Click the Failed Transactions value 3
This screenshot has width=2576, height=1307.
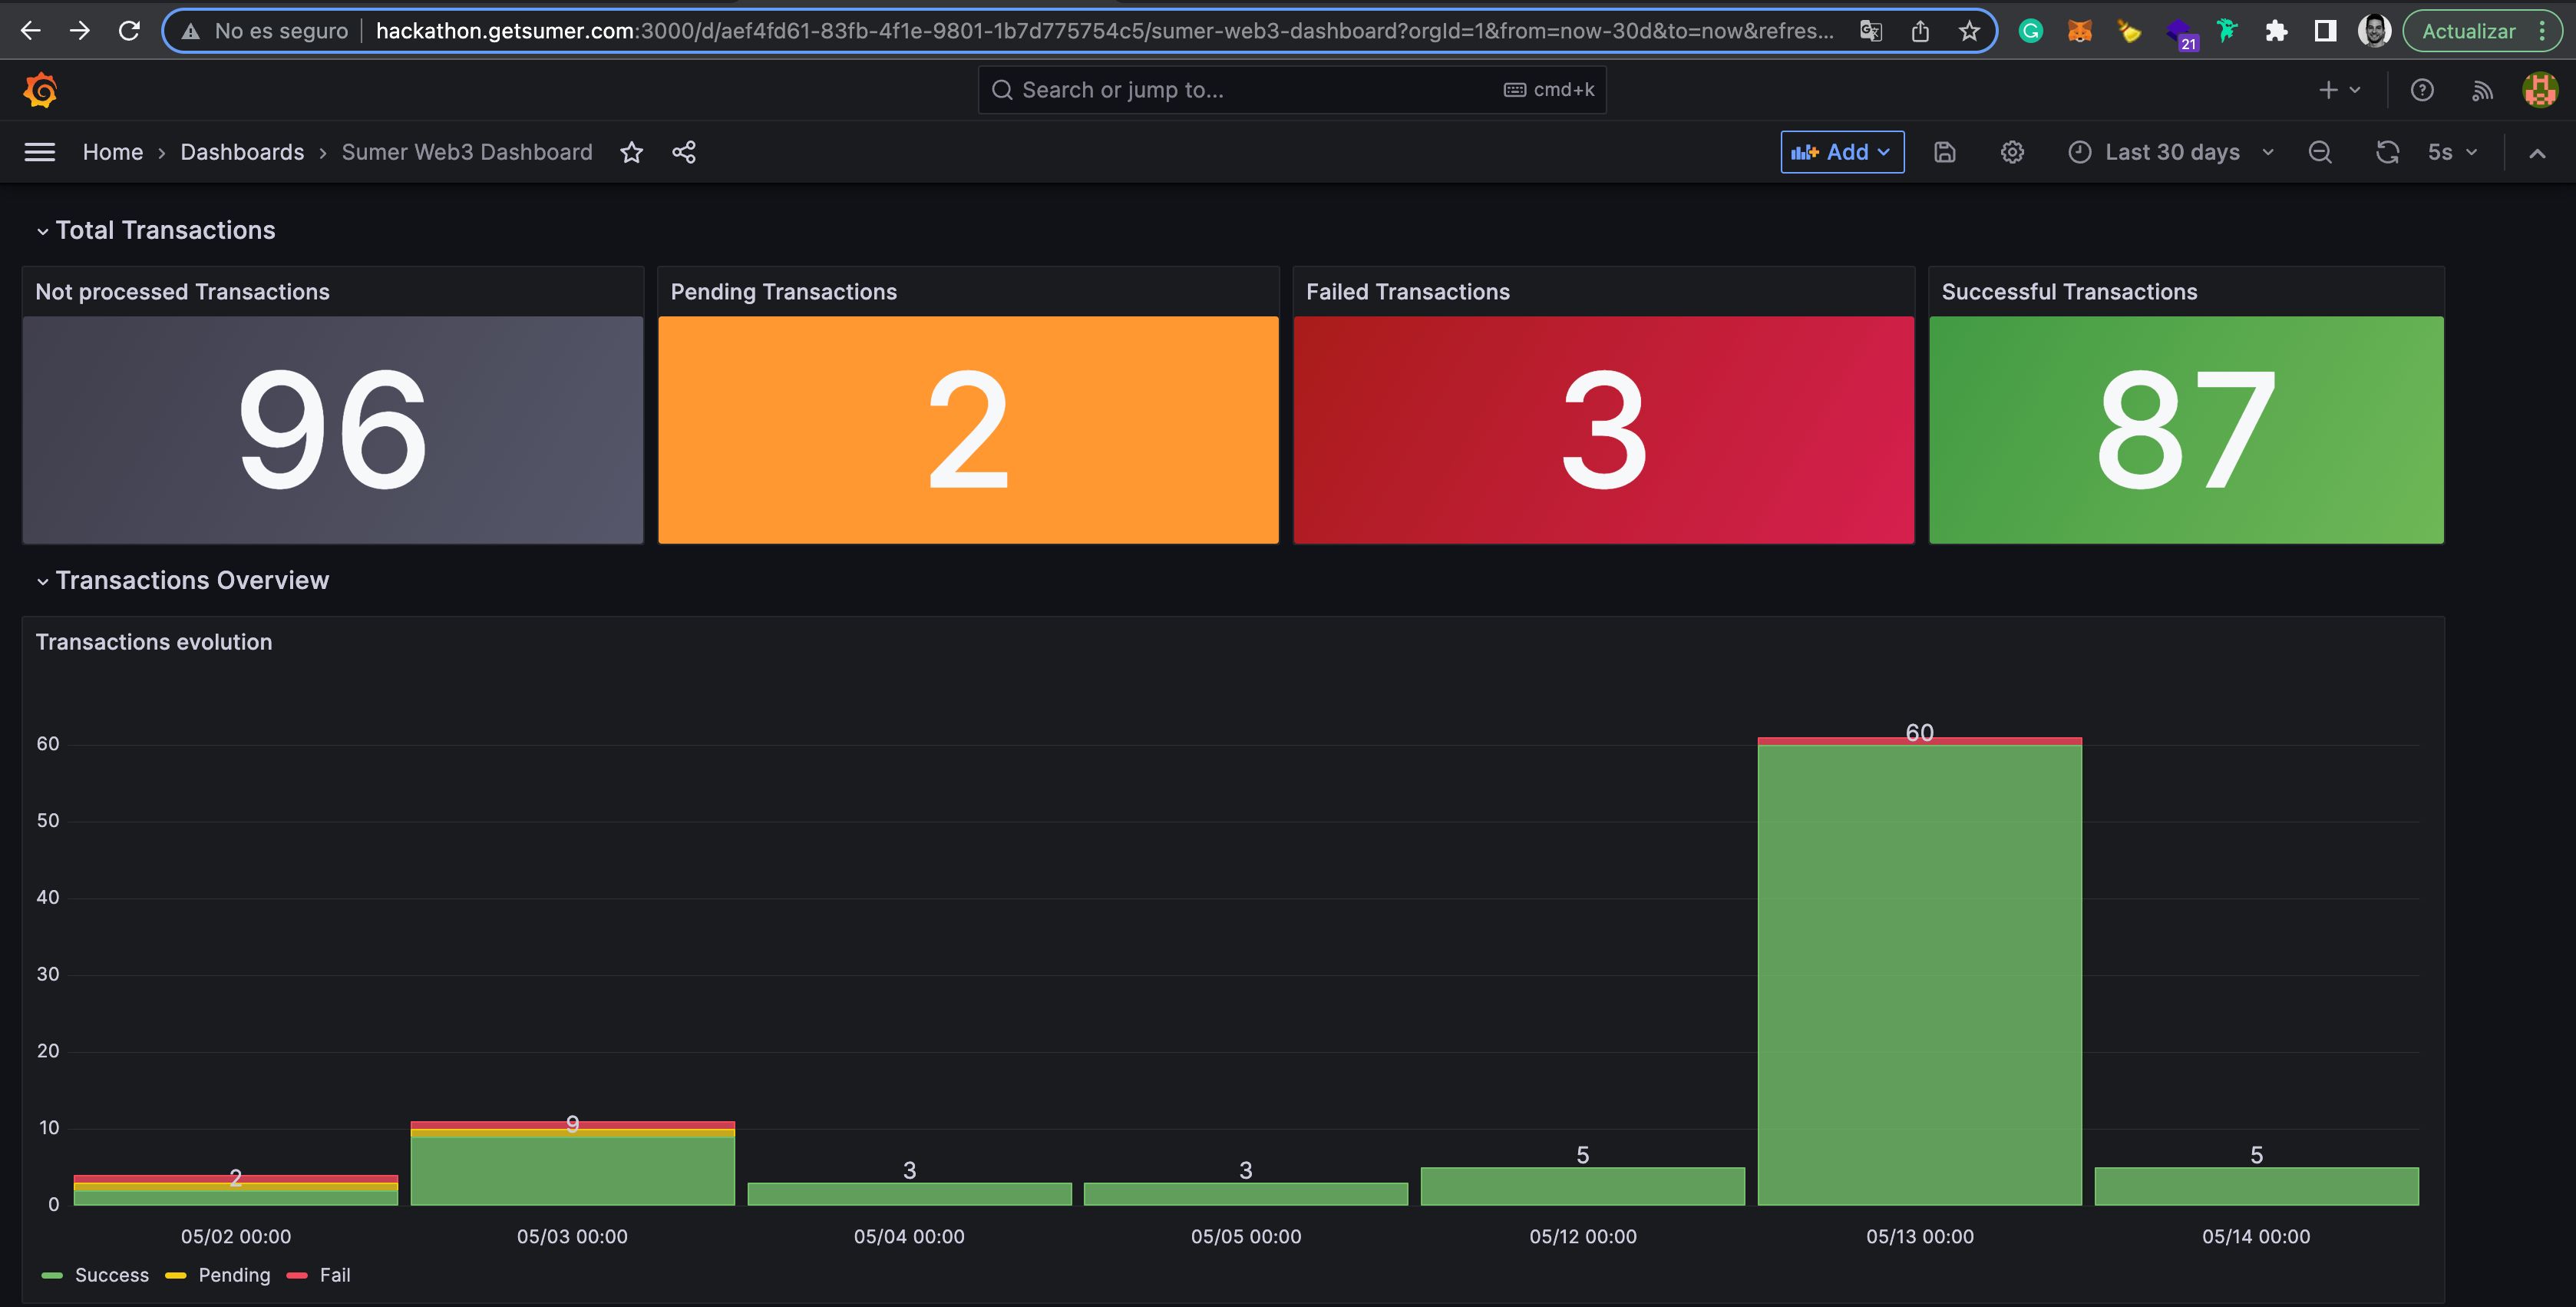tap(1603, 429)
